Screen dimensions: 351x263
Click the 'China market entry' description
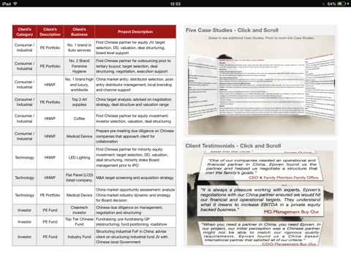point(135,85)
